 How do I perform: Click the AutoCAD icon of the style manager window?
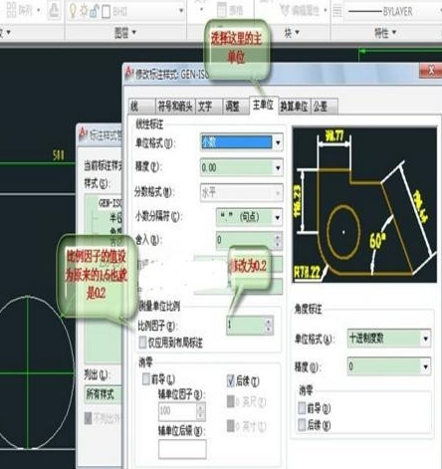click(x=83, y=133)
